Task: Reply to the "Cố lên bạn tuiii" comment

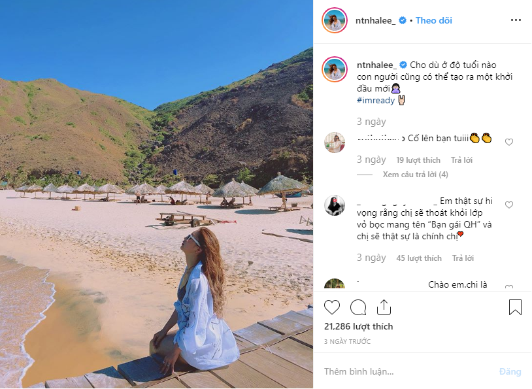Action: point(461,160)
